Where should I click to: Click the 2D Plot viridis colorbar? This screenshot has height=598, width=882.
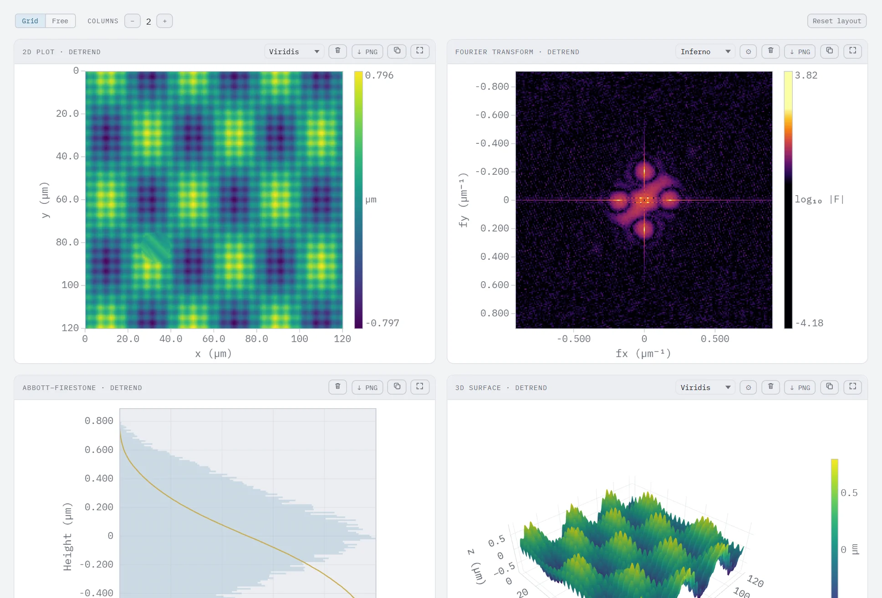(359, 199)
